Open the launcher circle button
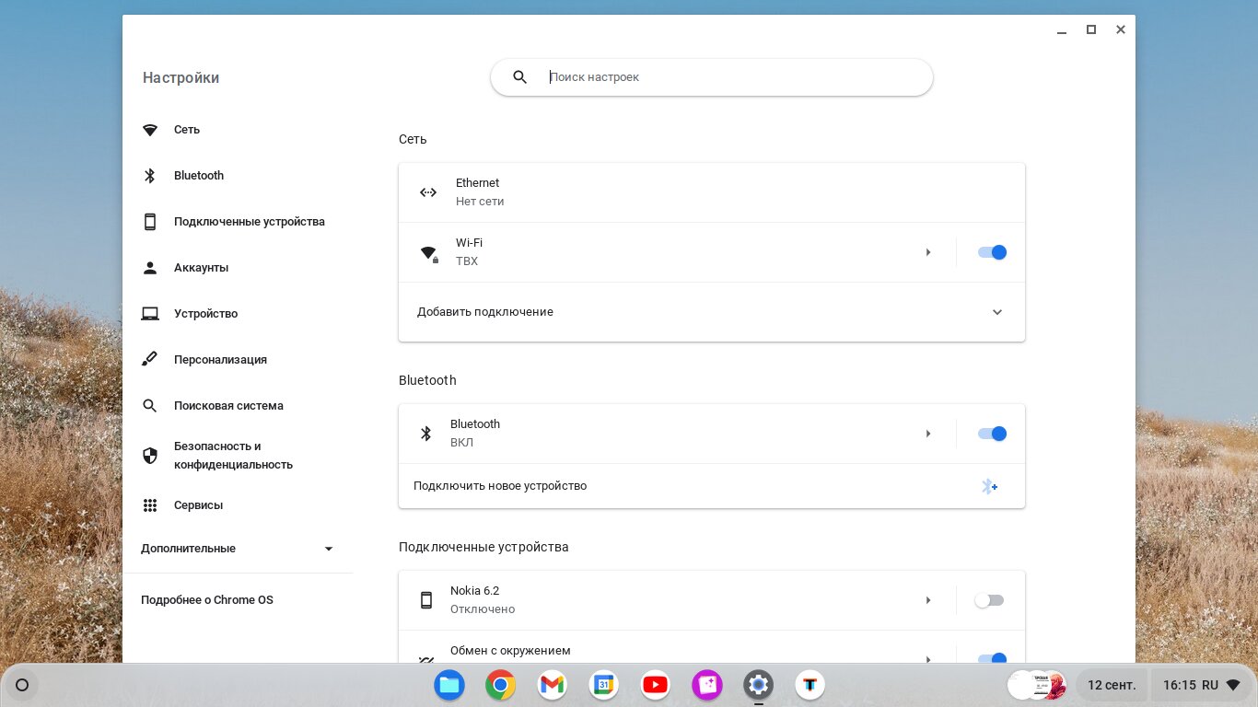The image size is (1258, 707). [23, 685]
